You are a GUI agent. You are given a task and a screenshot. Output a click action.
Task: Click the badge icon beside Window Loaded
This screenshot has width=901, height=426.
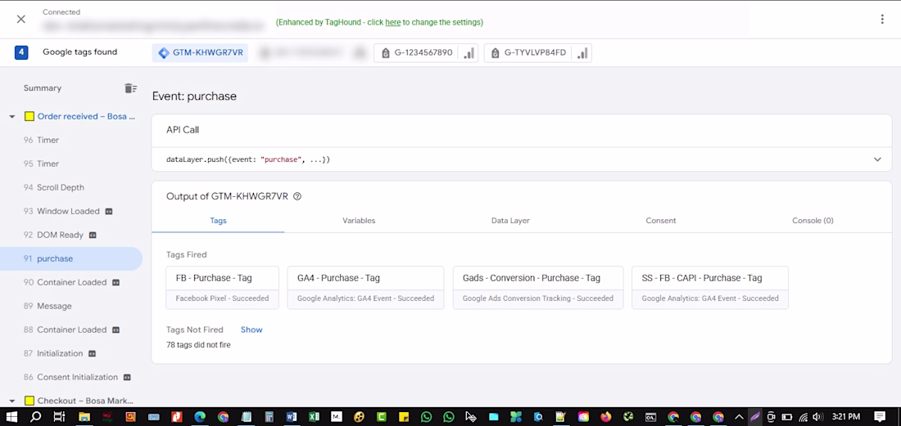[109, 211]
